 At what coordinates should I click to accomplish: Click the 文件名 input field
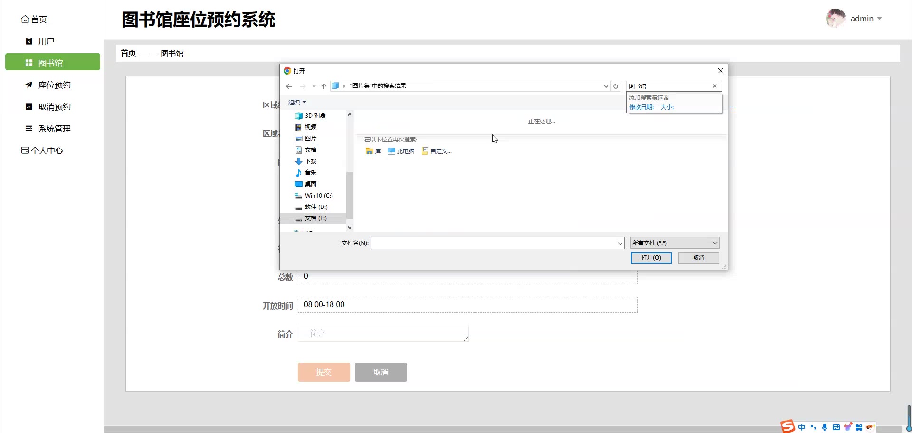[x=494, y=243]
